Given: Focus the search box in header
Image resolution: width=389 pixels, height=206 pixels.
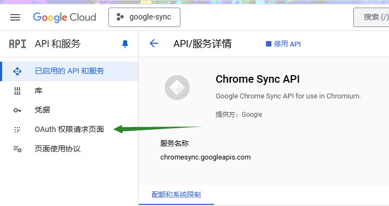Looking at the screenshot, I should pos(371,17).
